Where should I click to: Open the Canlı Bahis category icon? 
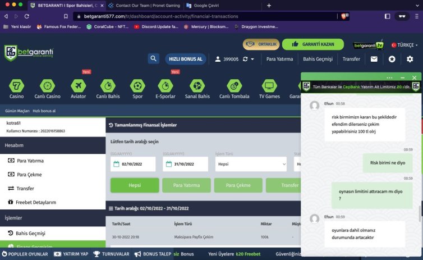tap(108, 86)
